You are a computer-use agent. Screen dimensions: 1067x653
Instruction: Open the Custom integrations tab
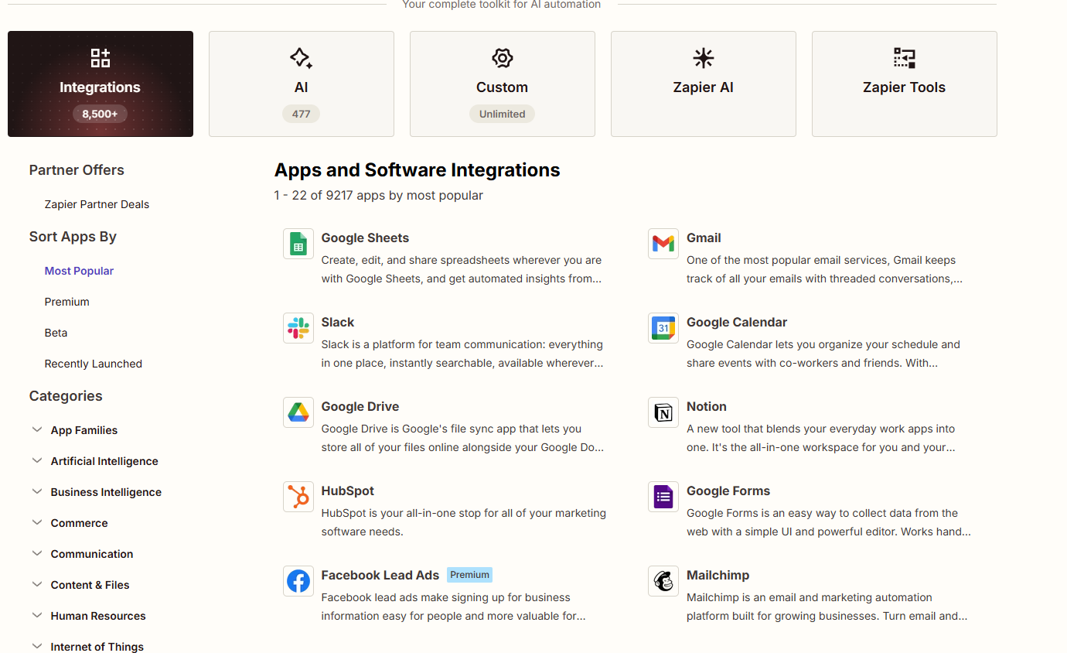[502, 84]
